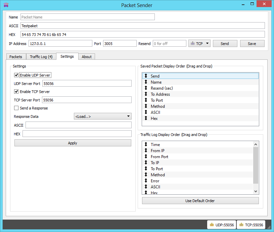
Task: Select Hex row in Saved Packet order list
Action: pyautogui.click(x=200, y=118)
